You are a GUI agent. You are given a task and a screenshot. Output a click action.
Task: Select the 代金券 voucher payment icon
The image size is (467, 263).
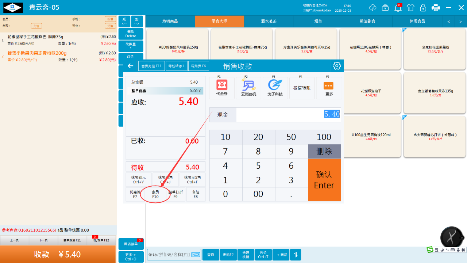222,88
